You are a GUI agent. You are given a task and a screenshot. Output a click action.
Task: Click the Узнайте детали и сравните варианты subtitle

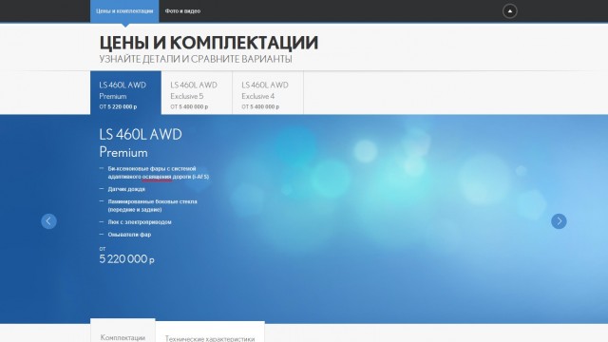(x=196, y=59)
